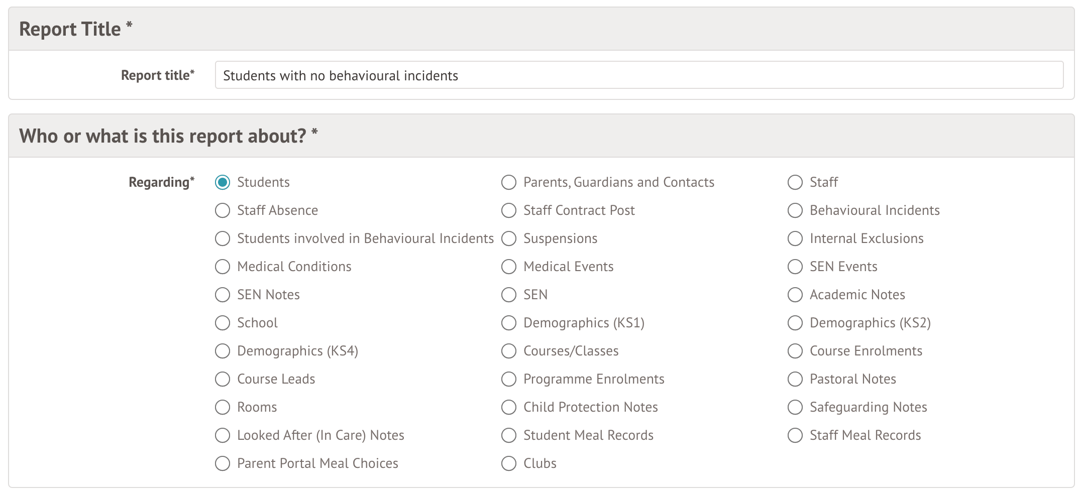Click the Report title text field
Image resolution: width=1079 pixels, height=491 pixels.
[x=638, y=75]
